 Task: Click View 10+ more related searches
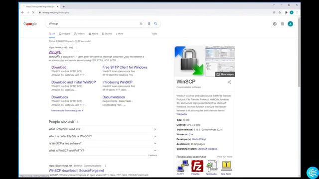click(225, 157)
